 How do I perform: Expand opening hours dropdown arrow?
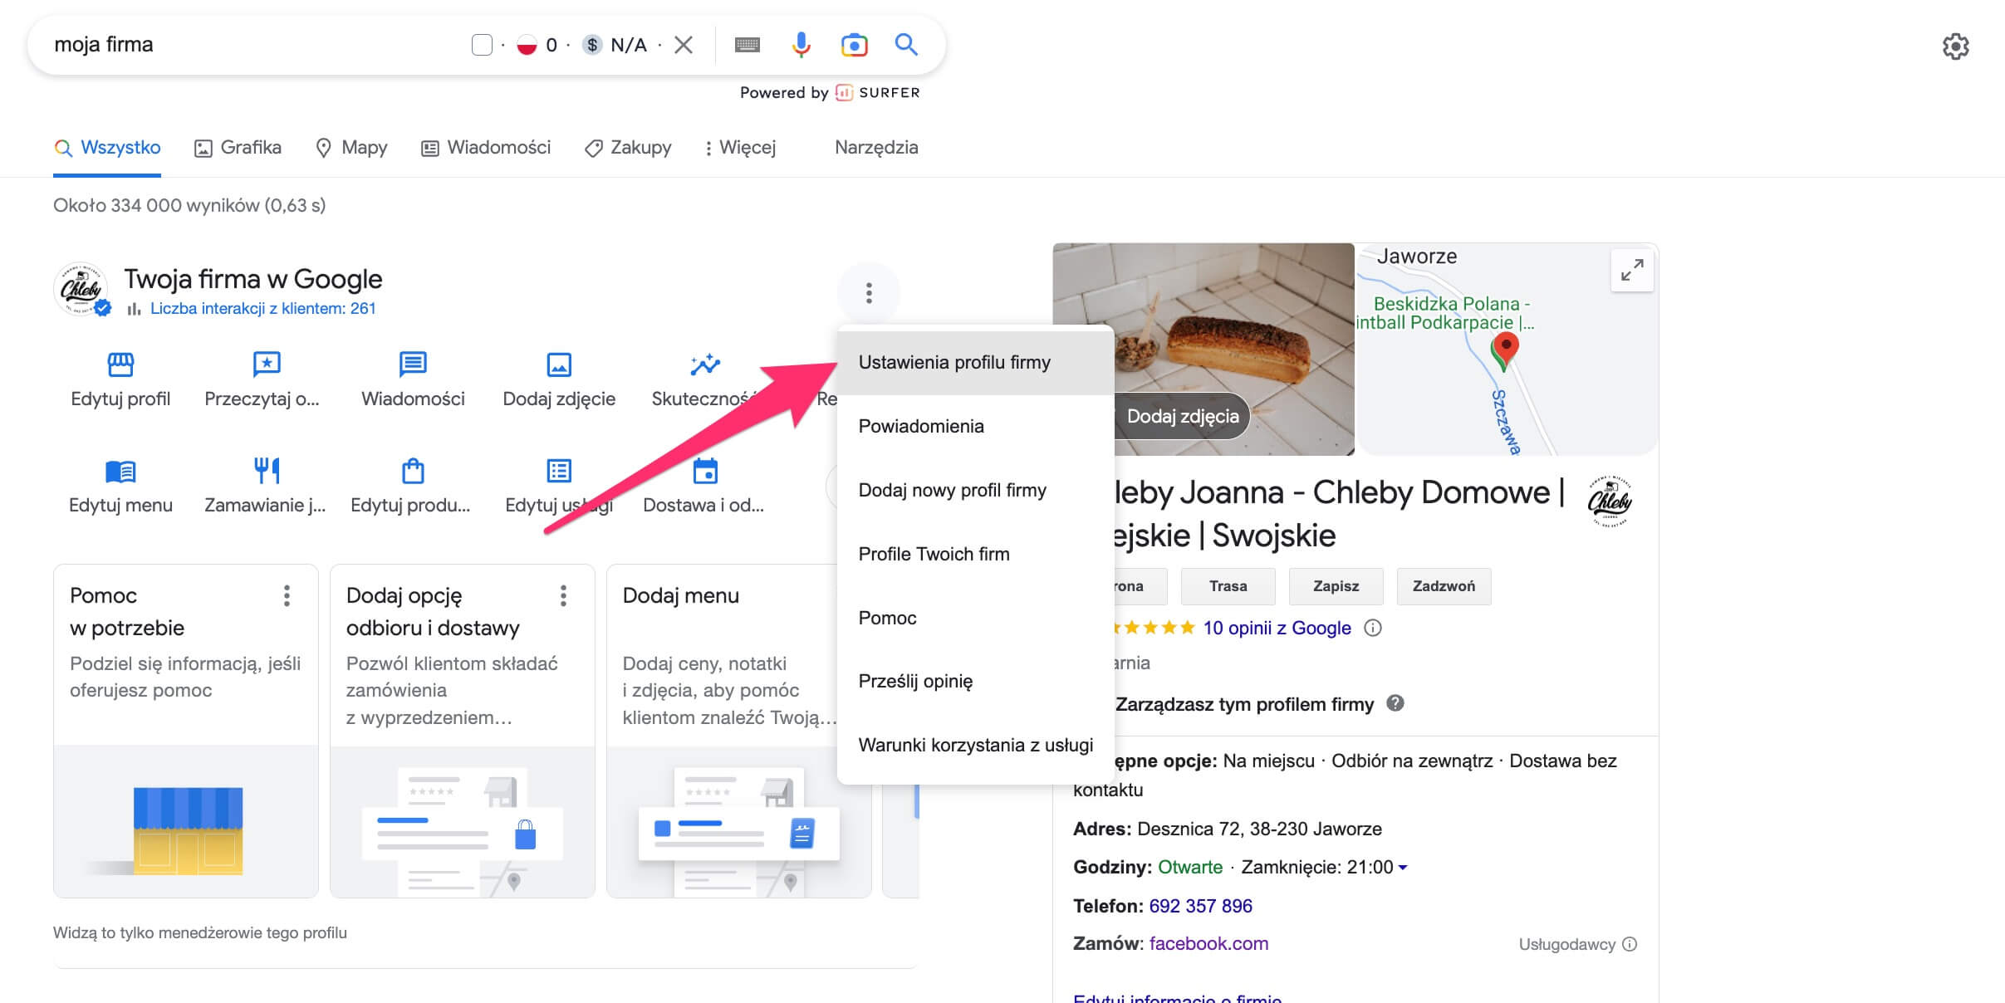[x=1403, y=868]
